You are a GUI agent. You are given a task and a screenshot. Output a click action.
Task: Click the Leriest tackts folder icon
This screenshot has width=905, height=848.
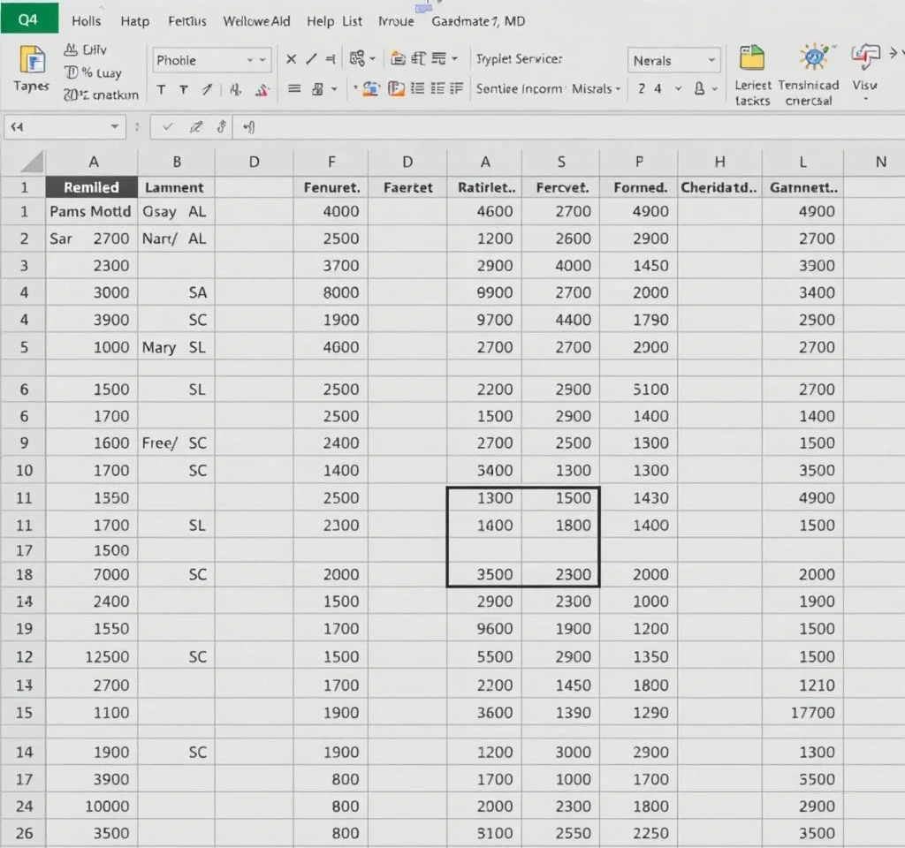pyautogui.click(x=752, y=59)
